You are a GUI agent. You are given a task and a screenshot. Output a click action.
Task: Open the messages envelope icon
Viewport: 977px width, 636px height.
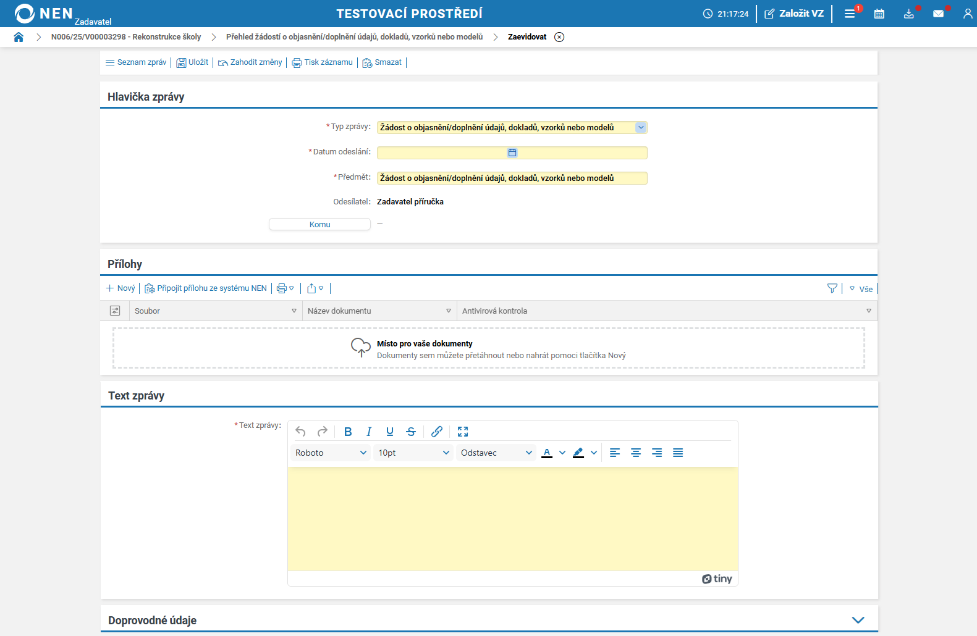(x=938, y=14)
